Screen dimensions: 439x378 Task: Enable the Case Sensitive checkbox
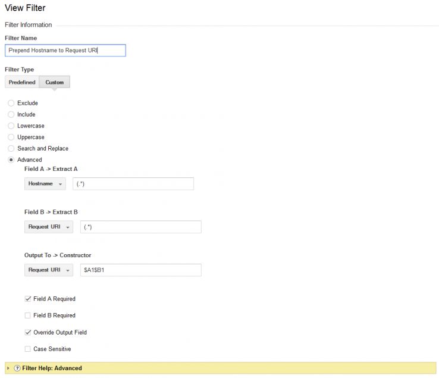pyautogui.click(x=28, y=349)
